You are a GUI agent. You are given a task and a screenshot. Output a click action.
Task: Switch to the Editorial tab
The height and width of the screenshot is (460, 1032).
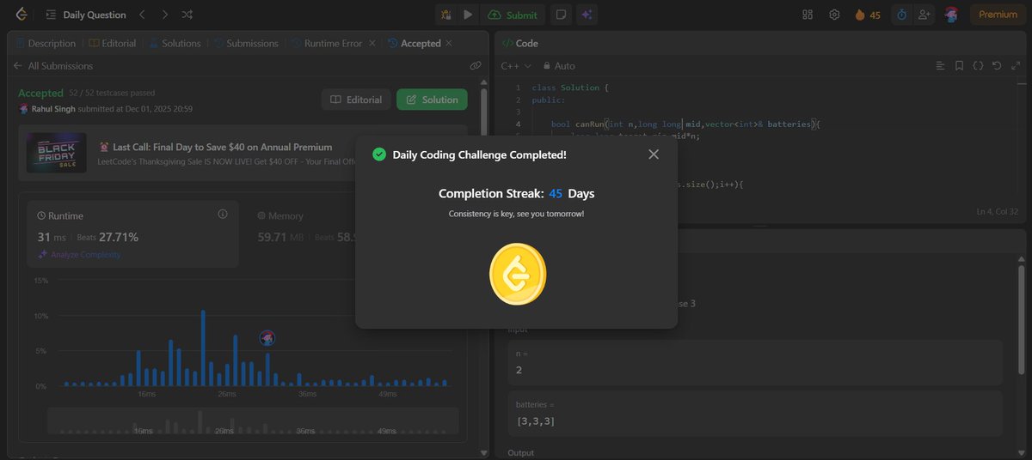point(112,43)
